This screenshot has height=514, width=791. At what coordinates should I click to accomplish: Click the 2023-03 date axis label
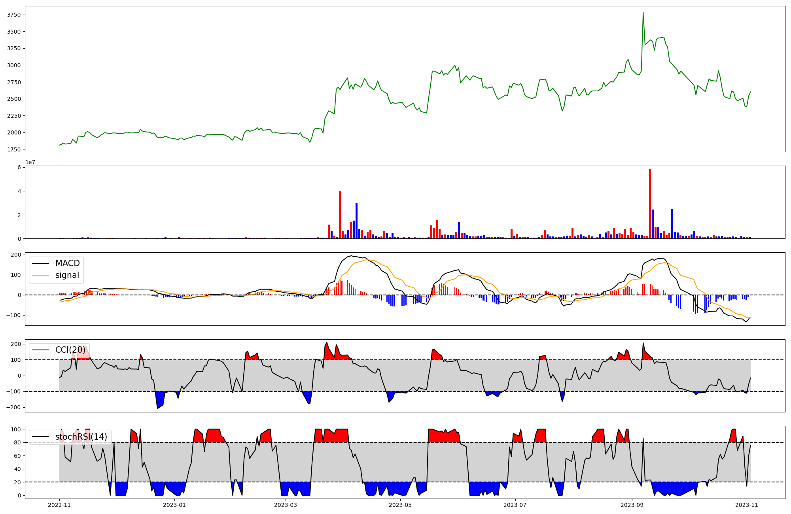(285, 505)
